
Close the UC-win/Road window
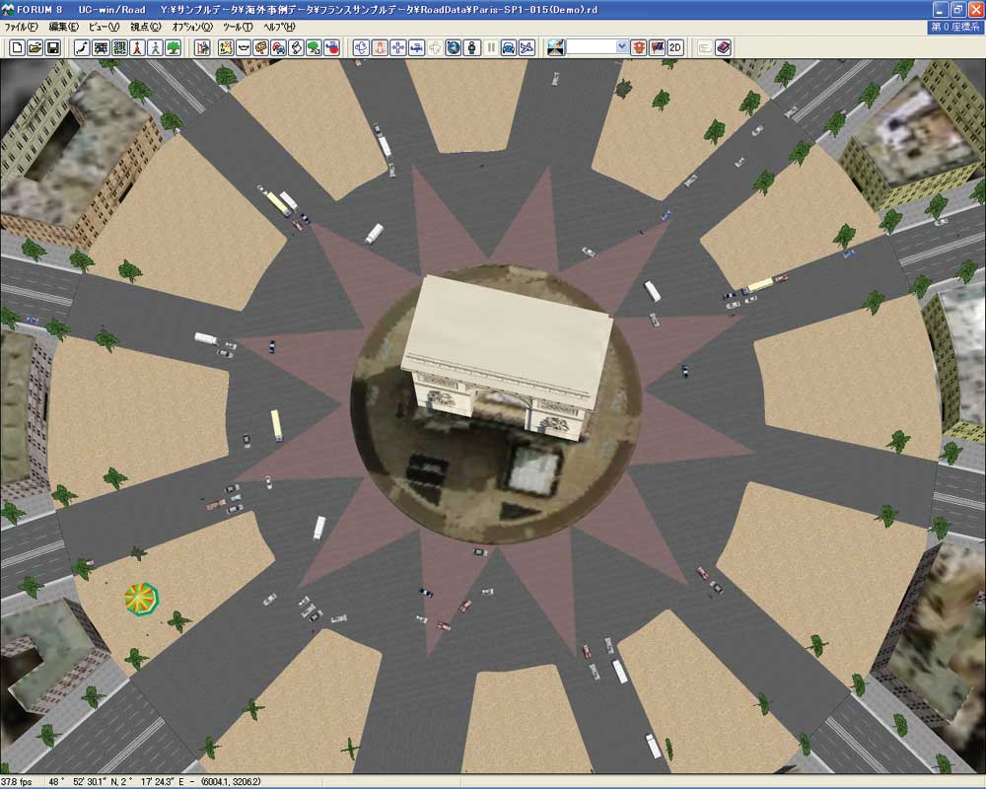[x=975, y=10]
